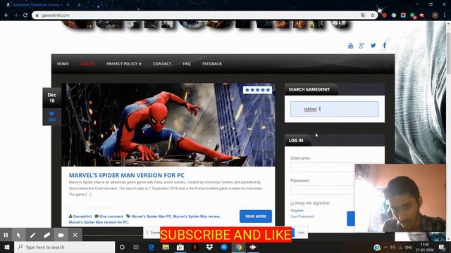Open Messenger app from taskbar
Screen dimensions: 451x253
[224, 247]
